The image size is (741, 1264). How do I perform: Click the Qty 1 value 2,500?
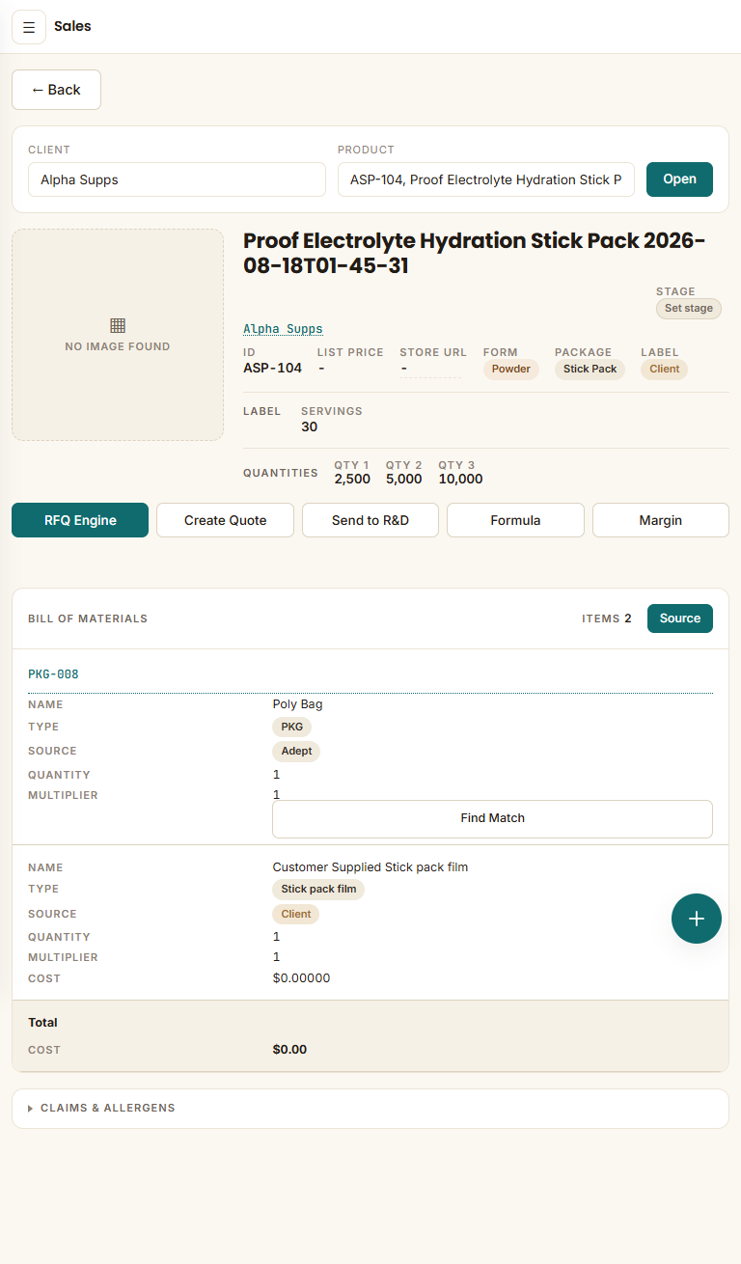tap(352, 480)
